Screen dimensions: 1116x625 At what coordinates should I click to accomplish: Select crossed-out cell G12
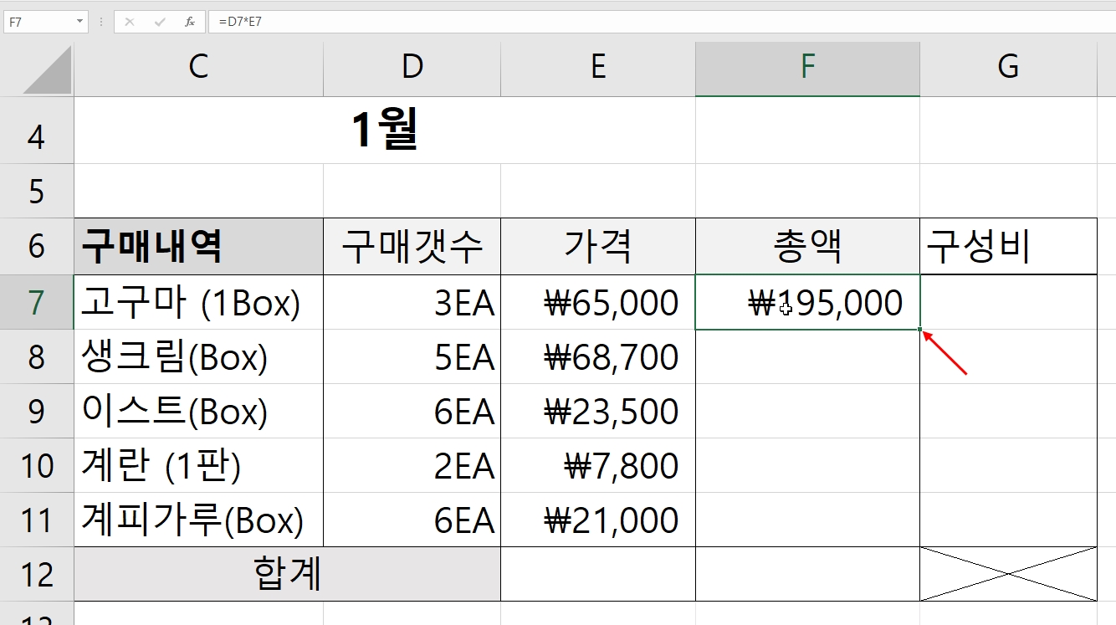1008,574
